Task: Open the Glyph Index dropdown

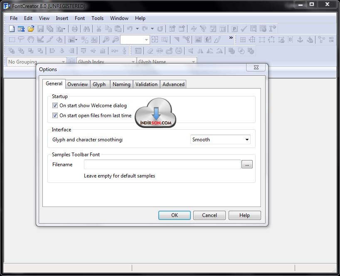Action: click(106, 62)
